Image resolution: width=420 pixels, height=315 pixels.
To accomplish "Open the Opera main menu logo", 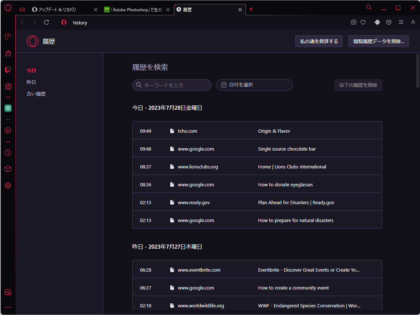I will [x=8, y=8].
